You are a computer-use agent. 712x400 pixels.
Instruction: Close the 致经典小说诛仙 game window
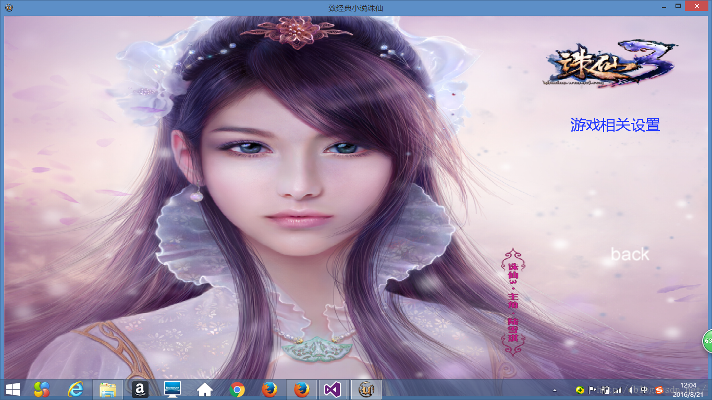pos(697,6)
